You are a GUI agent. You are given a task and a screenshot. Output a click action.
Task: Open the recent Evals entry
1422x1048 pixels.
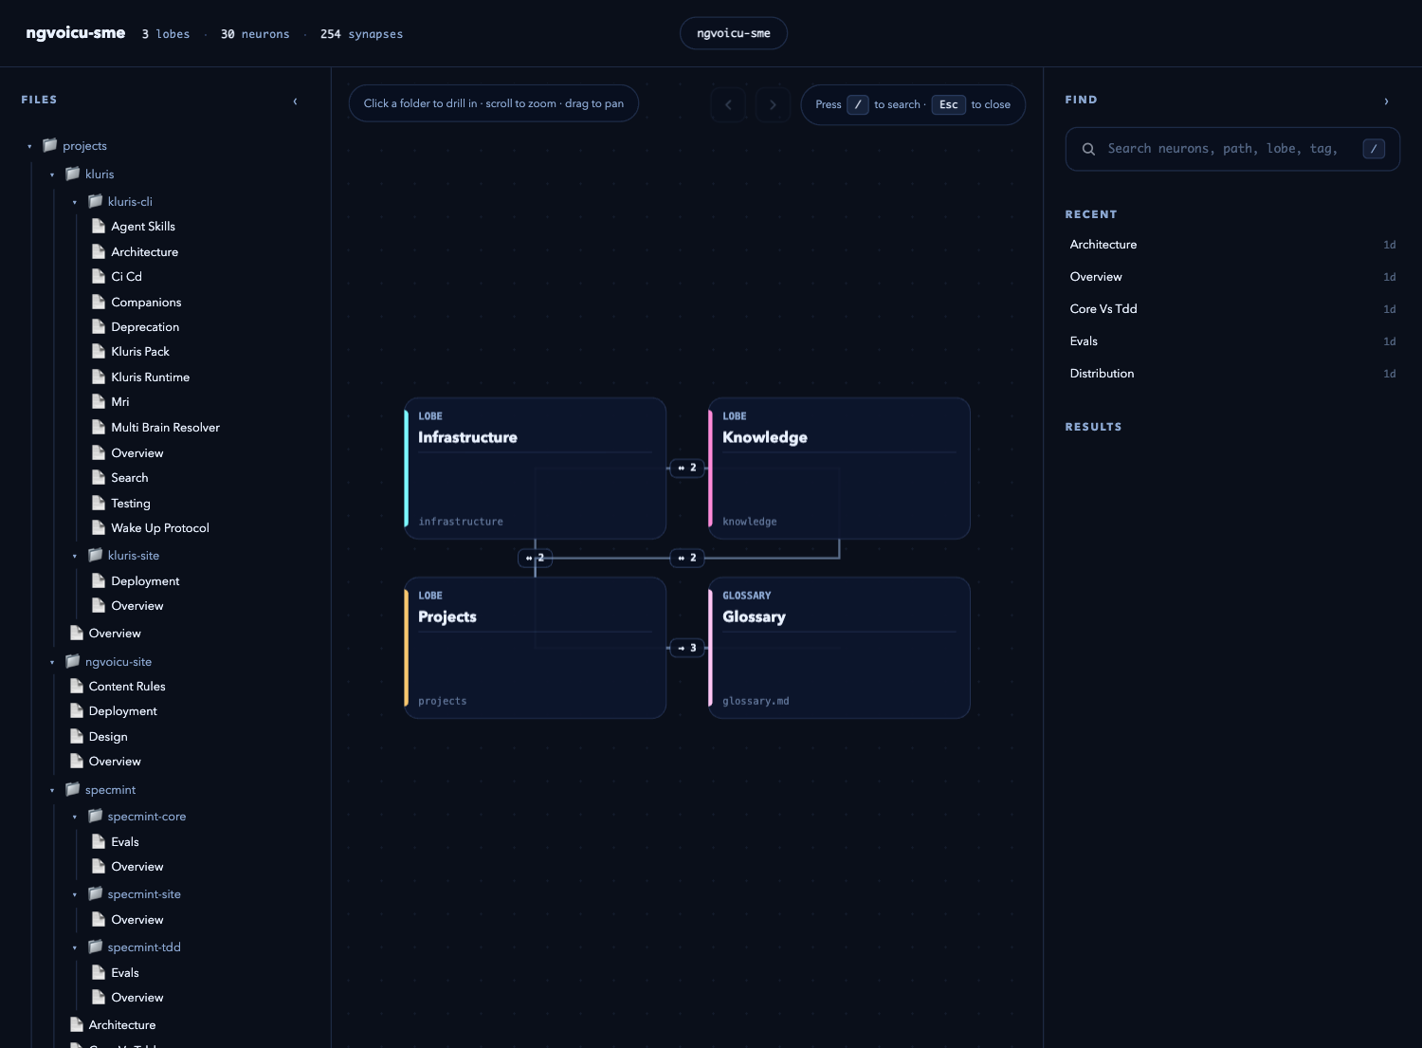[1232, 341]
